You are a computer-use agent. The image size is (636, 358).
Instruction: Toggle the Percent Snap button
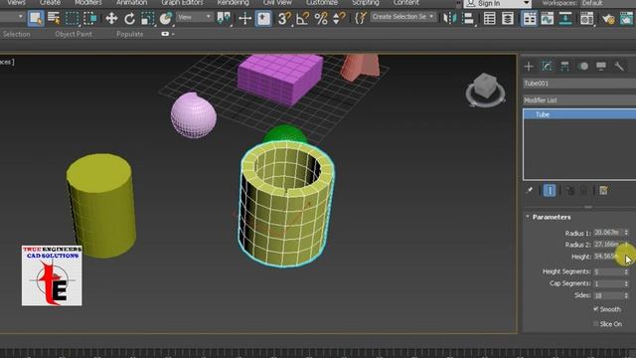tap(321, 18)
